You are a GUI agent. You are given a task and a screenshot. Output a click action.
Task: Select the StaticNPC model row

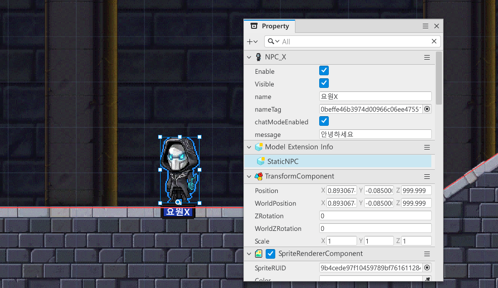point(337,161)
